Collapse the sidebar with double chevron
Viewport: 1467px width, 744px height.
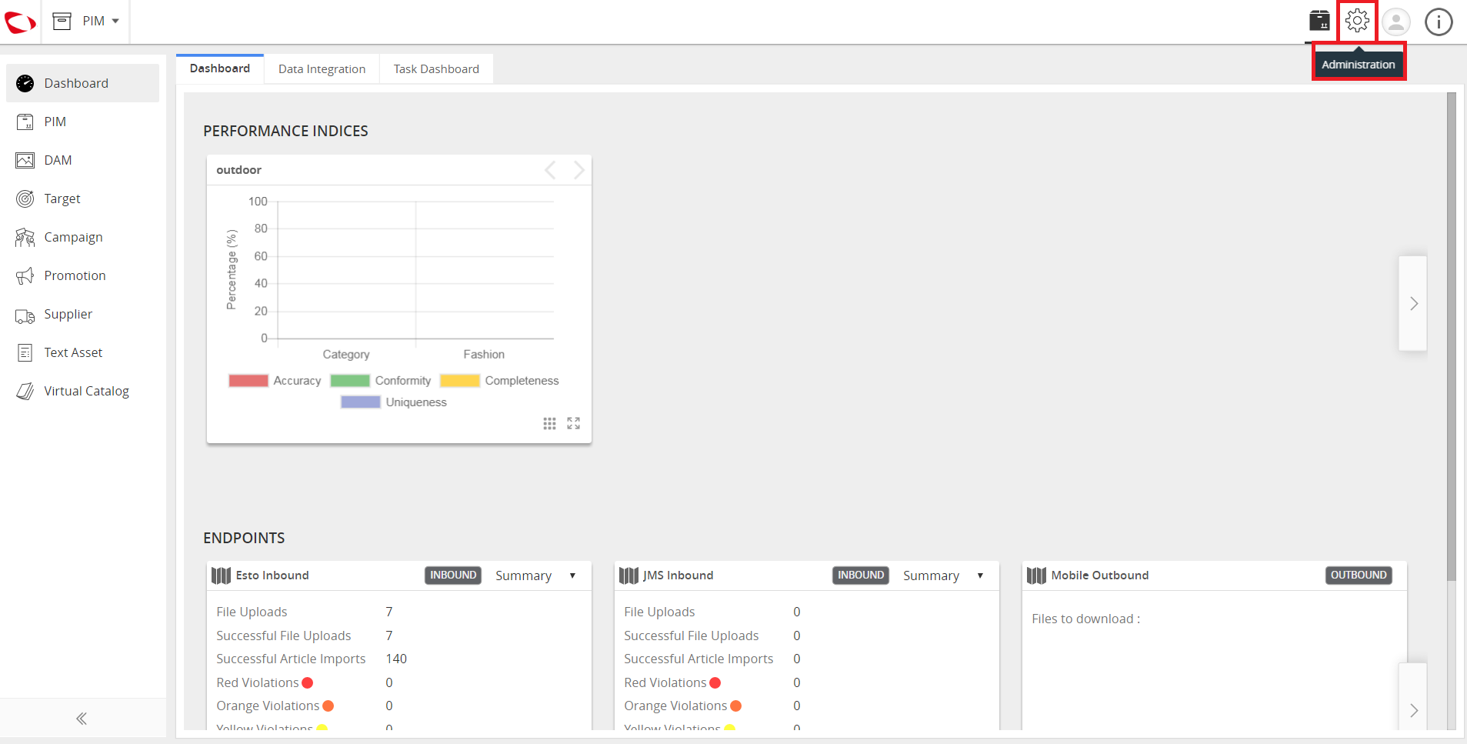82,719
